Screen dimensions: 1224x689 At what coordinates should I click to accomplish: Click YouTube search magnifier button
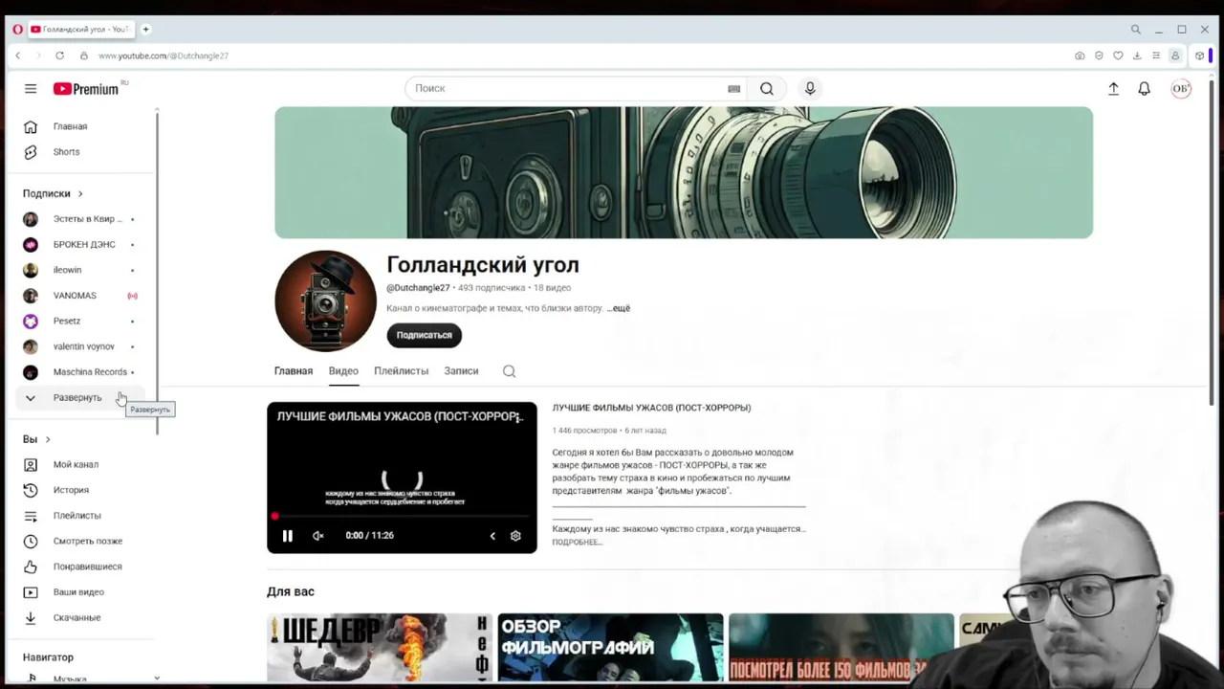coord(767,89)
